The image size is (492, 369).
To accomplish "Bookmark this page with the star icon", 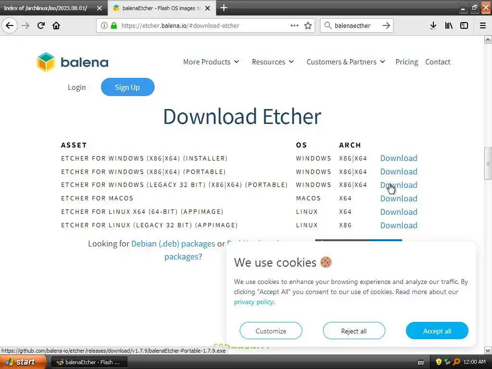I will point(308,25).
